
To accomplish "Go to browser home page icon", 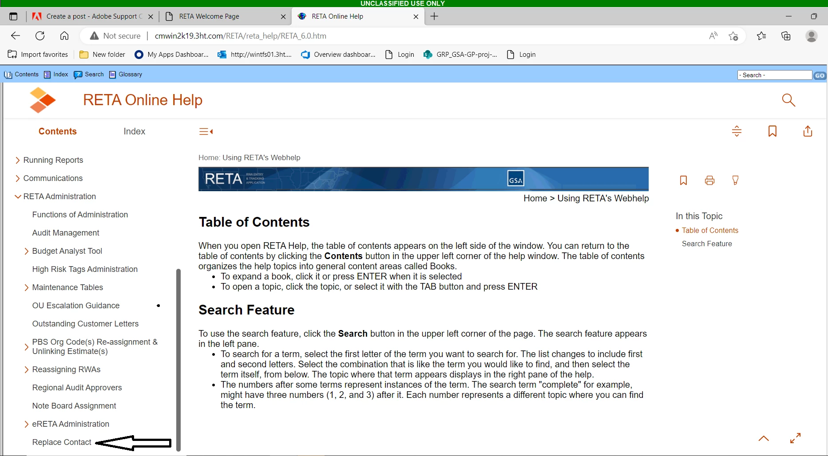I will point(64,36).
